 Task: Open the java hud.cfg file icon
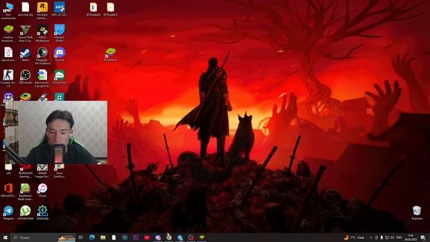(x=26, y=9)
